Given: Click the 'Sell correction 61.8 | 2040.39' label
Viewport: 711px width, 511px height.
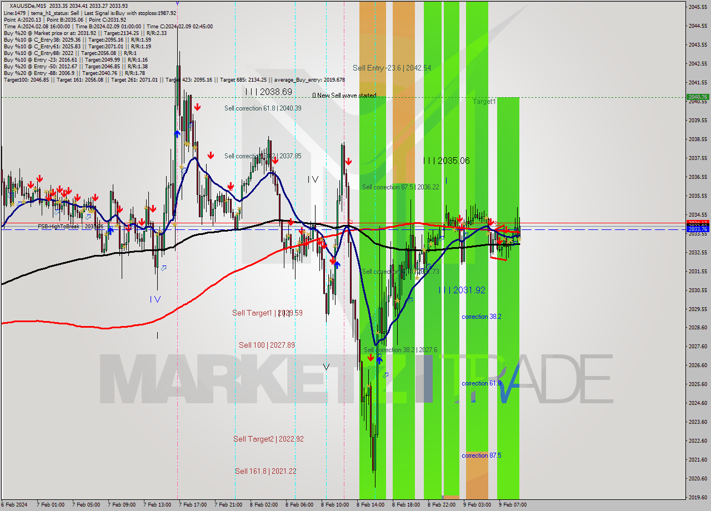Looking at the screenshot, I should pyautogui.click(x=263, y=108).
